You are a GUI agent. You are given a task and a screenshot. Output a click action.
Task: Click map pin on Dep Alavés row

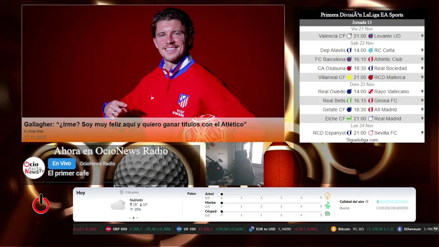[422, 50]
